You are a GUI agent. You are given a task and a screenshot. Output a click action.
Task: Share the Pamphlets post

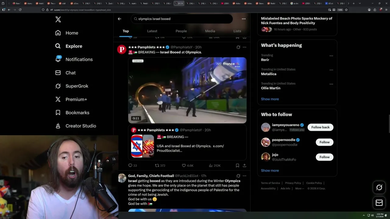[244, 165]
